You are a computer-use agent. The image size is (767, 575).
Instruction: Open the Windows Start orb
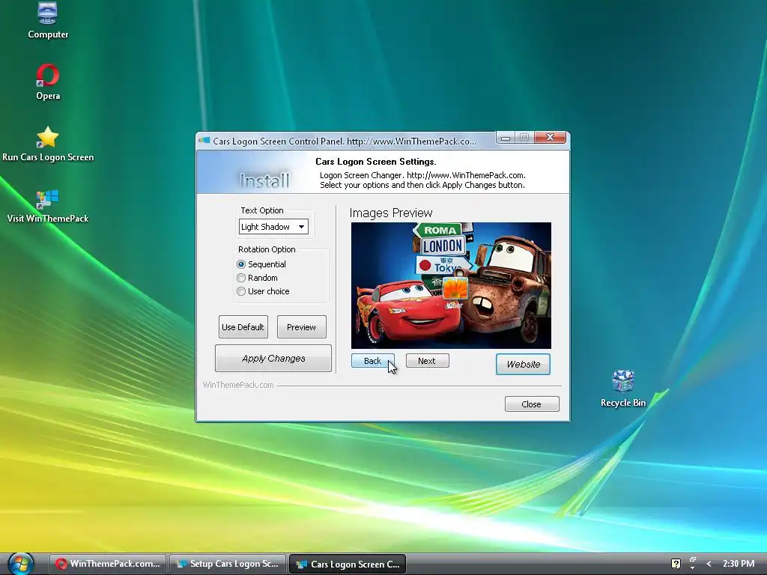pos(20,564)
